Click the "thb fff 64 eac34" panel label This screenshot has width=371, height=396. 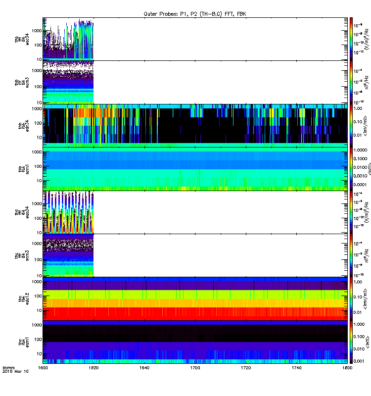(x=22, y=39)
